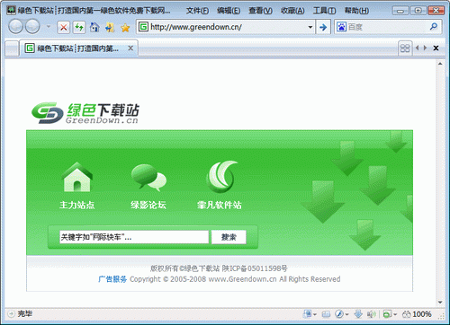Viewport: 450px width, 325px height.
Task: Click the status bar window switch icon
Action: point(326,314)
